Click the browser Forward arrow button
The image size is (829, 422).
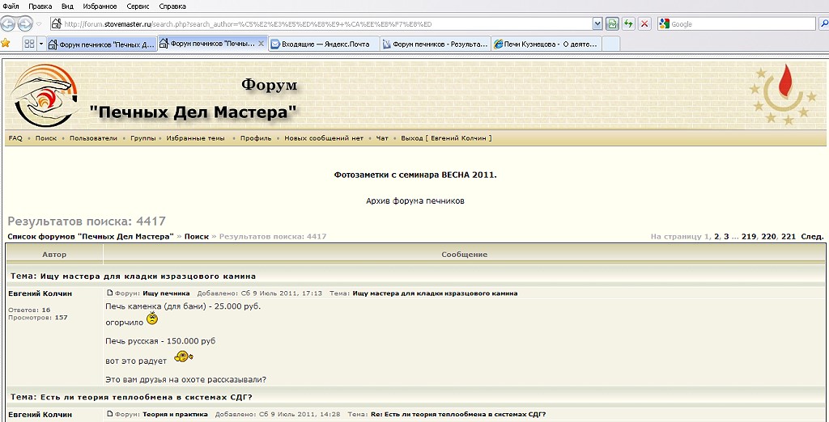[x=26, y=24]
